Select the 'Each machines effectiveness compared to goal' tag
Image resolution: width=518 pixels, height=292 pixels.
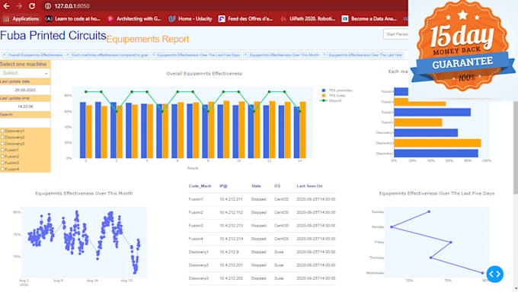(x=110, y=55)
